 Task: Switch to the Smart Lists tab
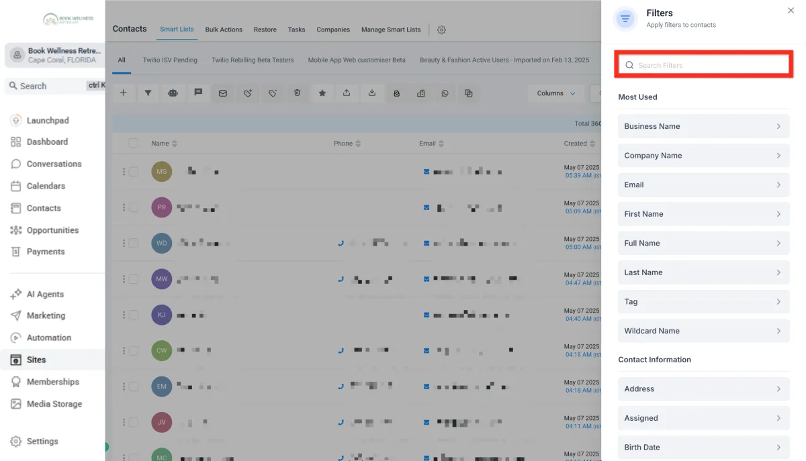pos(177,30)
